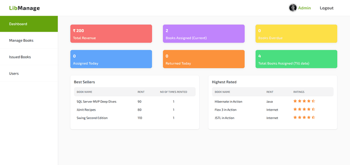The height and width of the screenshot is (165, 350).
Task: Click the Total Books Assigned green card
Action: pos(296,59)
